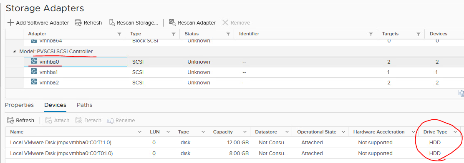Open the Capacity column dropdown
Image resolution: width=464 pixels, height=163 pixels.
(x=245, y=132)
